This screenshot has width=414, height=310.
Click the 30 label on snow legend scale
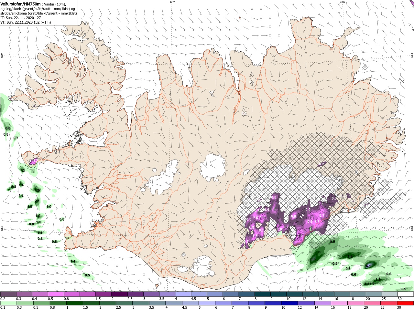[399, 299]
